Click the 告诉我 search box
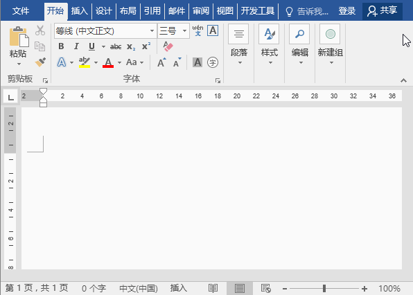The image size is (413, 295). 307,11
